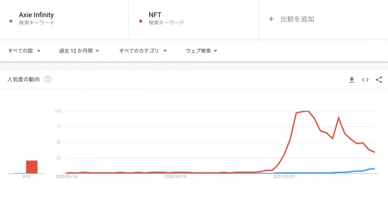This screenshot has height=201, width=388.
Task: Select the 2020/10/18 date label on axis
Action: pyautogui.click(x=175, y=177)
